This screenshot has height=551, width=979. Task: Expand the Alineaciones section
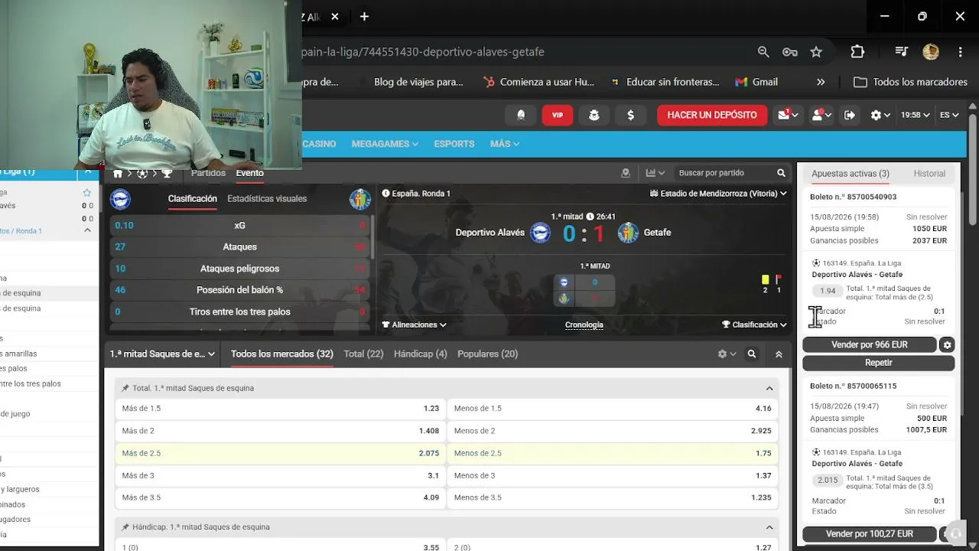414,324
